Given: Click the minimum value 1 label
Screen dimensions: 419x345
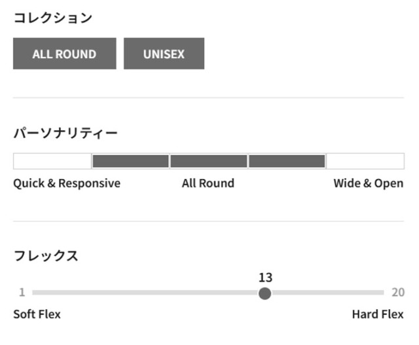Looking at the screenshot, I should 22,292.
